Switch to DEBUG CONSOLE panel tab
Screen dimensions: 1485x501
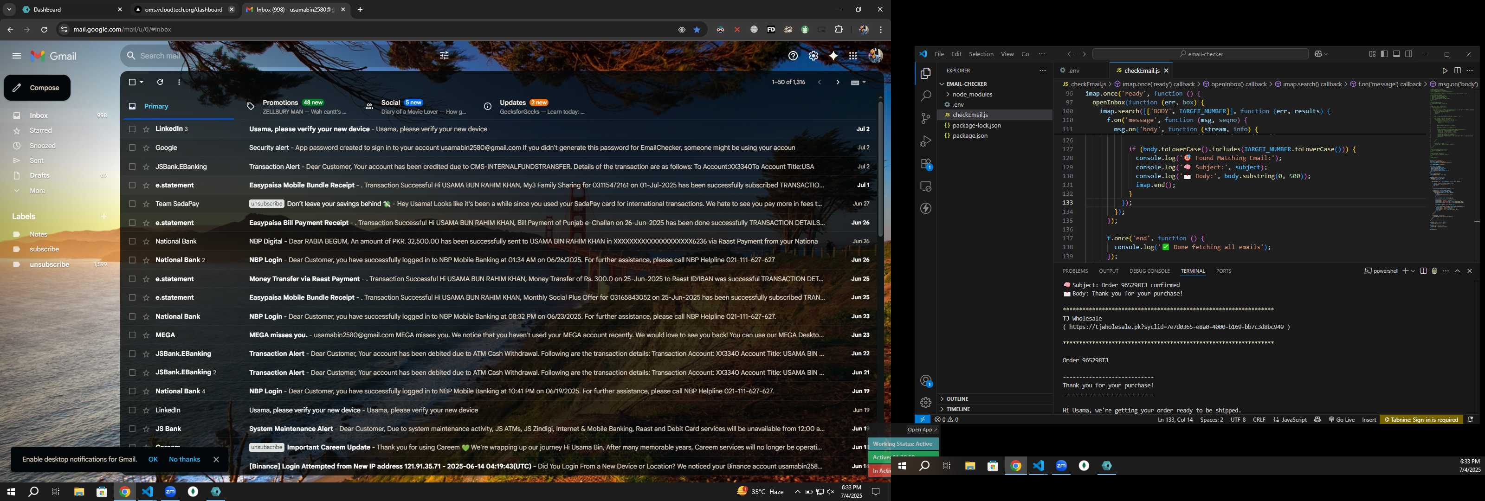pos(1149,271)
